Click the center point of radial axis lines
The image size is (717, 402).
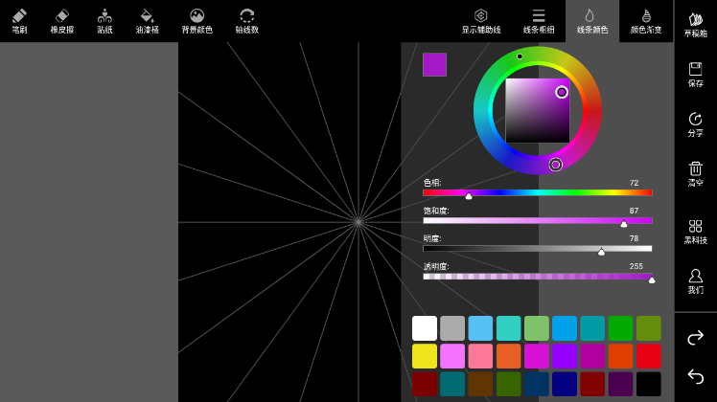(358, 222)
